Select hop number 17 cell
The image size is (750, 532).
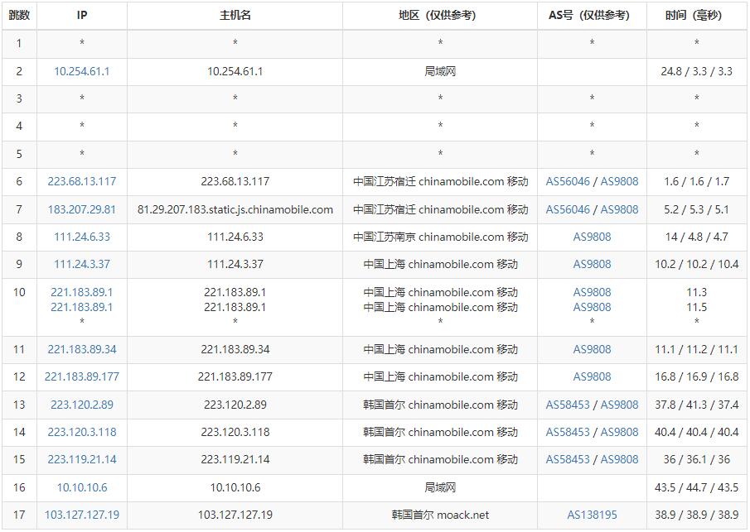click(x=19, y=515)
